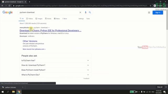
Task: Clear the search box with the X icon
Action: [x=80, y=13]
